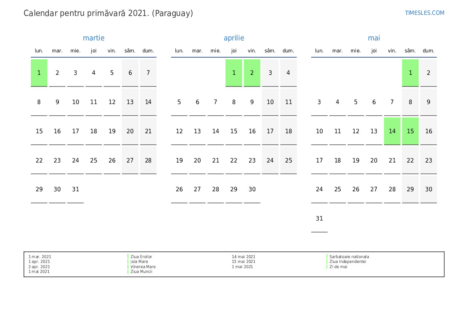Select green 1 mai holiday cell
Screen dimensions: 468x331
(x=410, y=73)
